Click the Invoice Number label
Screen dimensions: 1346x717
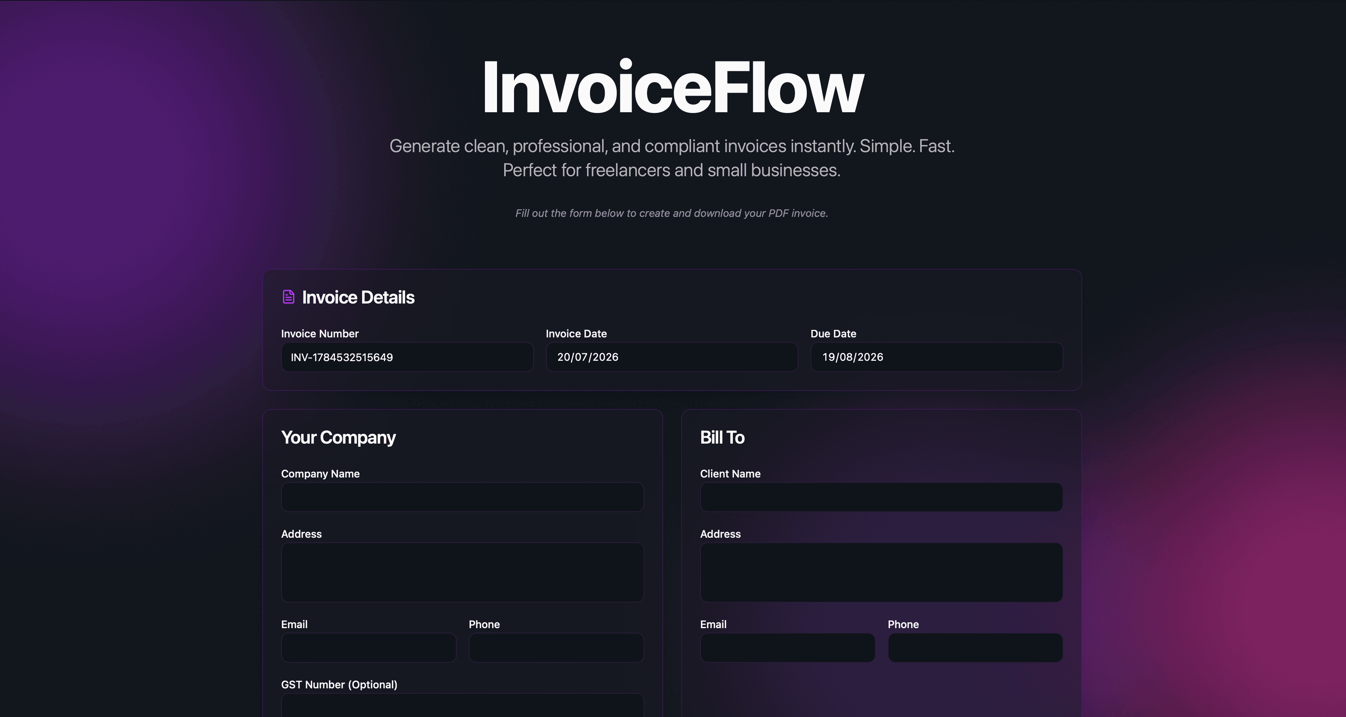pyautogui.click(x=320, y=334)
